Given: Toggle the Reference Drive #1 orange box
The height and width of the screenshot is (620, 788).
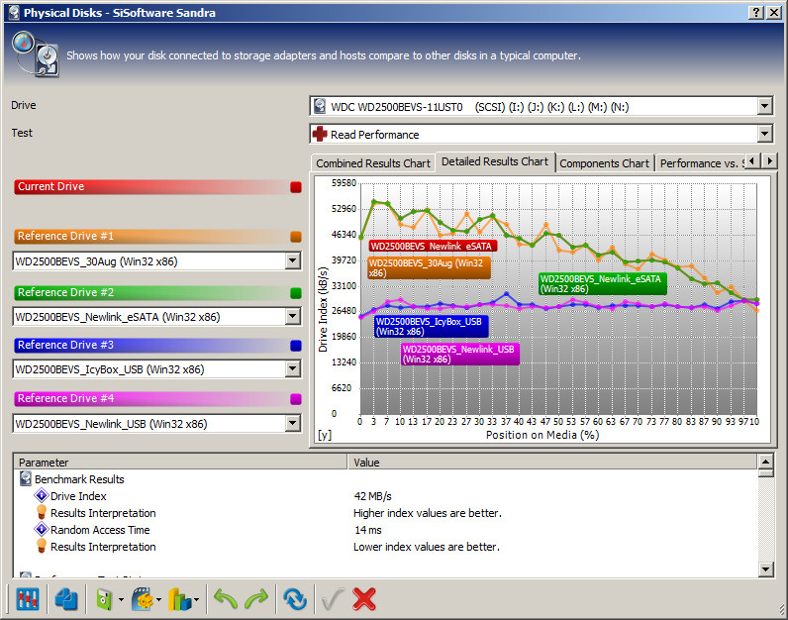Looking at the screenshot, I should (295, 237).
